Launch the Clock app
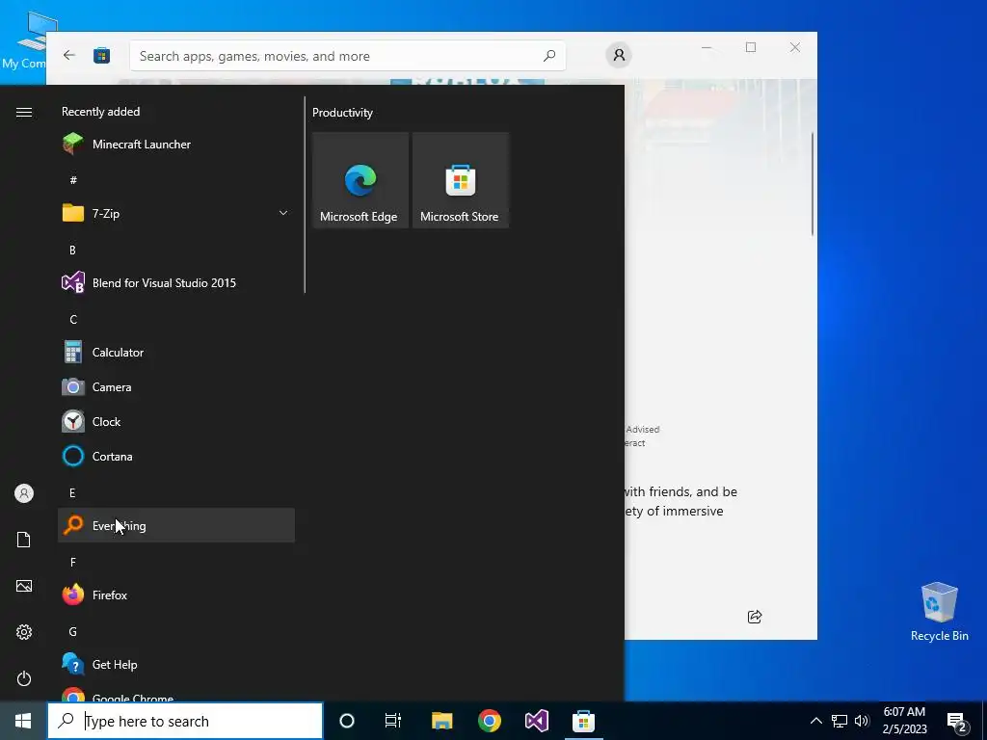This screenshot has height=740, width=987. tap(176, 422)
